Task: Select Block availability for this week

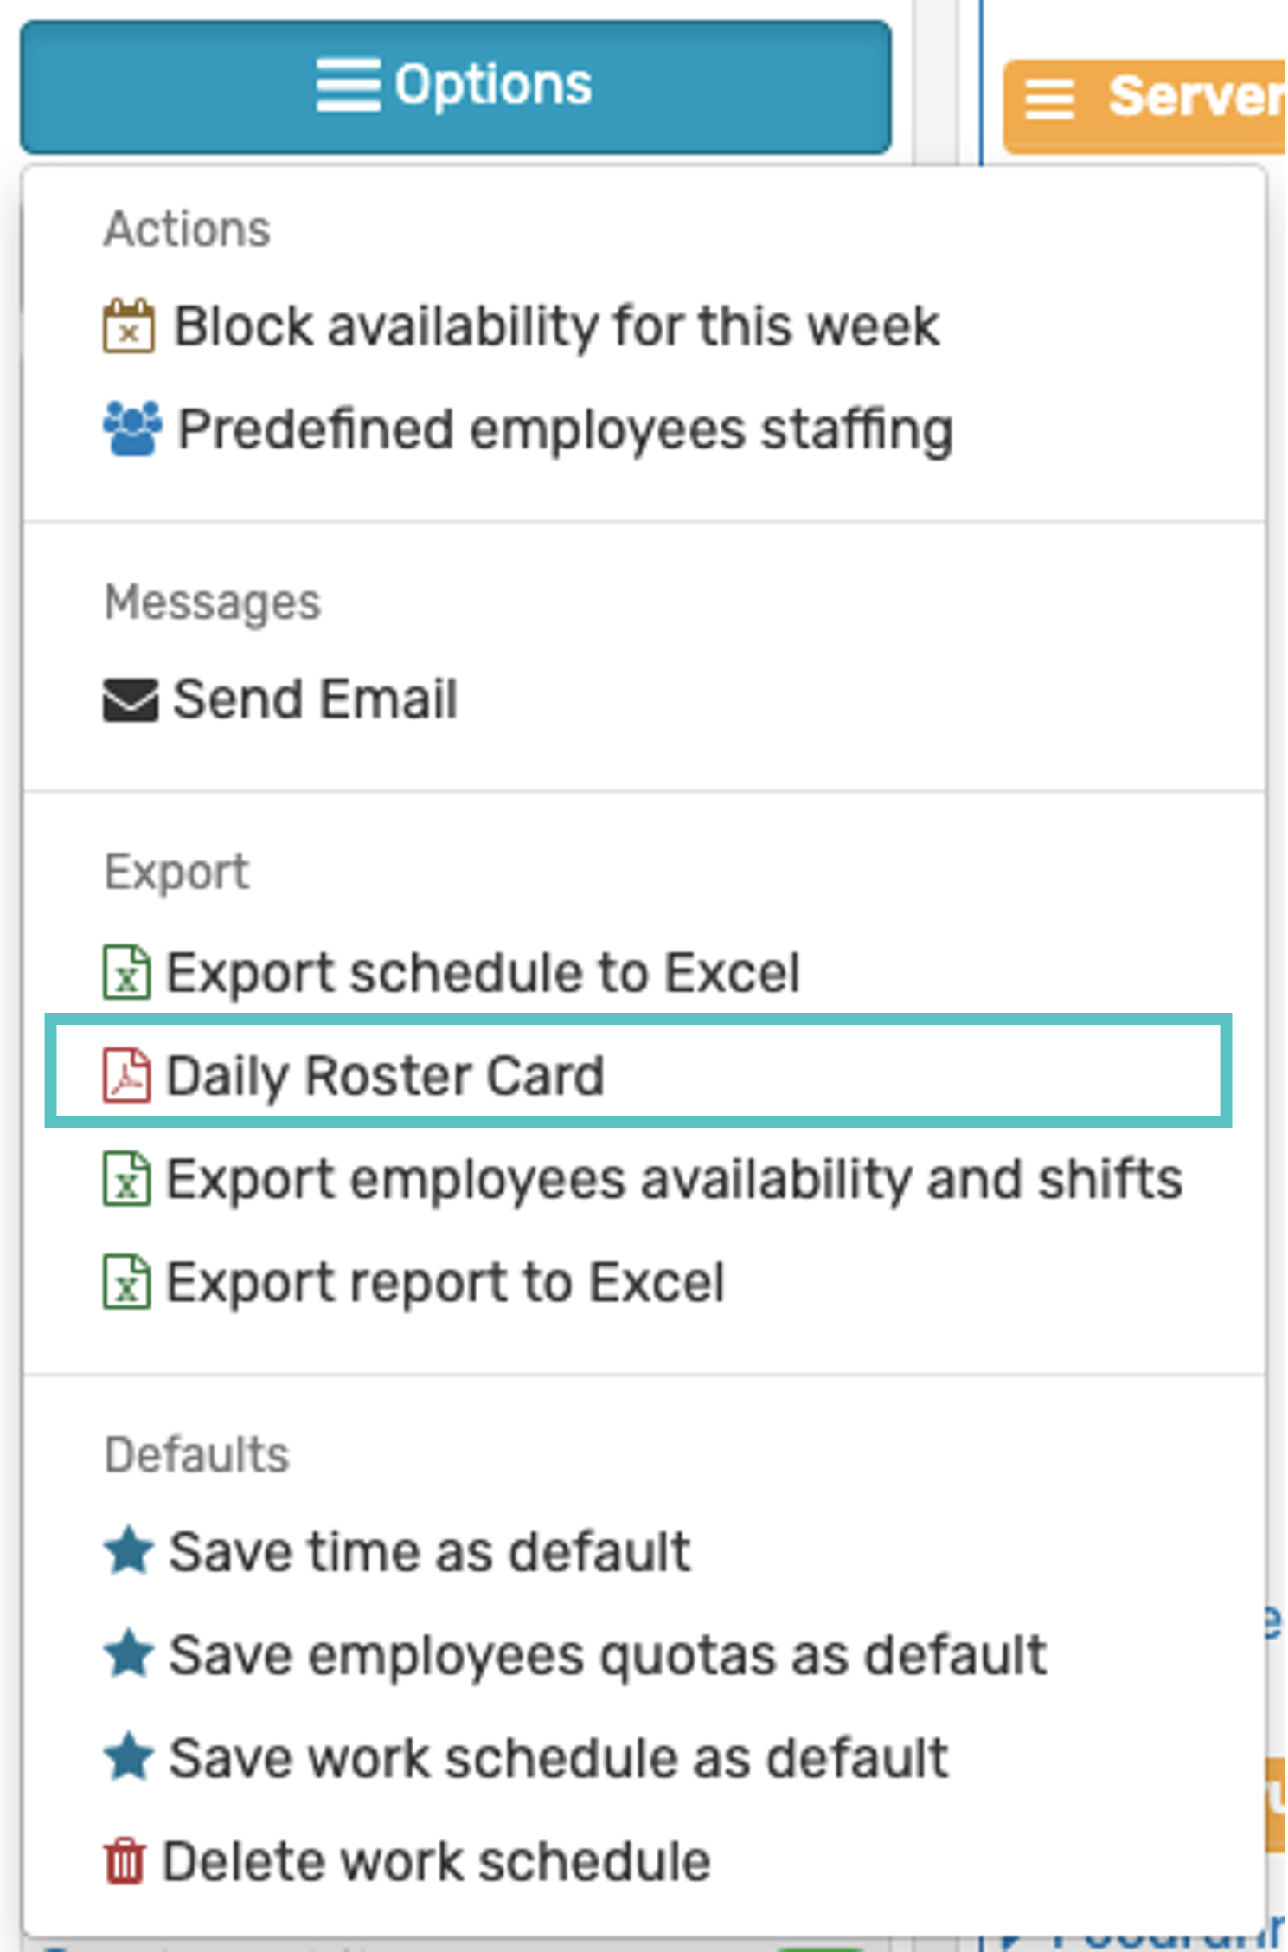Action: pyautogui.click(x=556, y=326)
